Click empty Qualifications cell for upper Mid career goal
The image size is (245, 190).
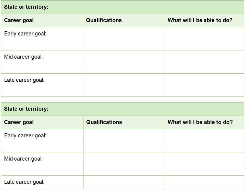124,62
